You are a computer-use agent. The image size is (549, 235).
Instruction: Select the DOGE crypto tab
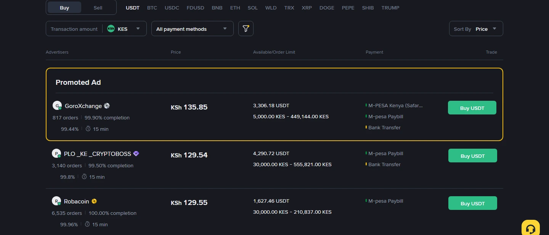pos(327,8)
